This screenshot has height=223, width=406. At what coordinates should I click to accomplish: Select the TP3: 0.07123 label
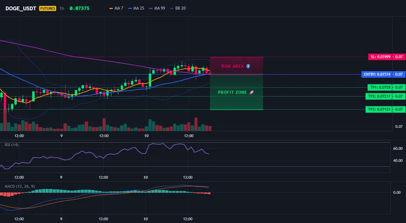click(x=379, y=109)
